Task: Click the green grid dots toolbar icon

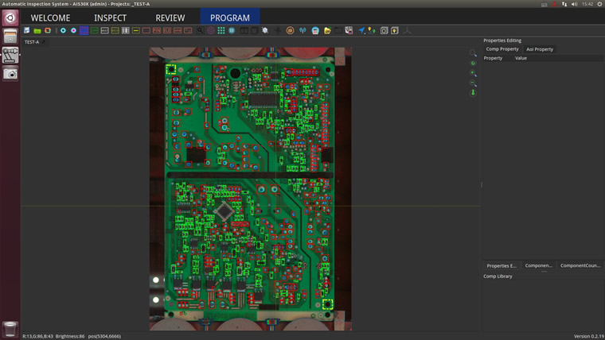Action: 221,30
